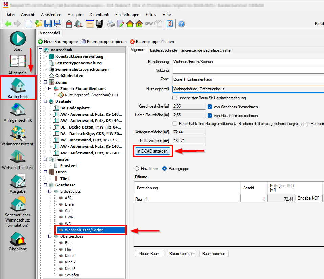Click the Neuer Raum button
324x279 pixels.
click(x=149, y=254)
